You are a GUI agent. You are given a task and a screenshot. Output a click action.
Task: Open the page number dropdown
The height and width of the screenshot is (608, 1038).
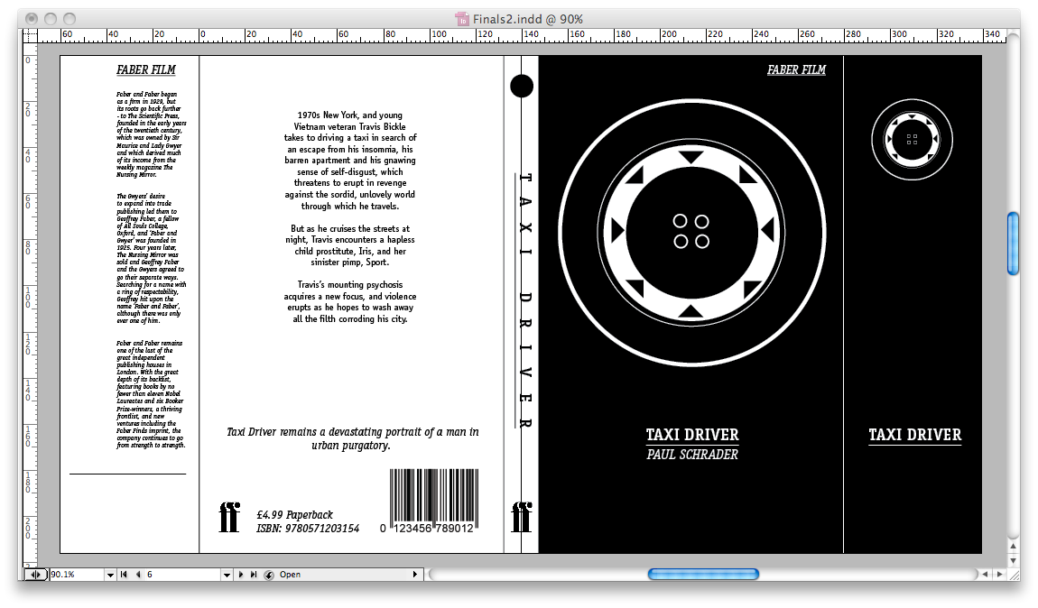[x=227, y=575]
